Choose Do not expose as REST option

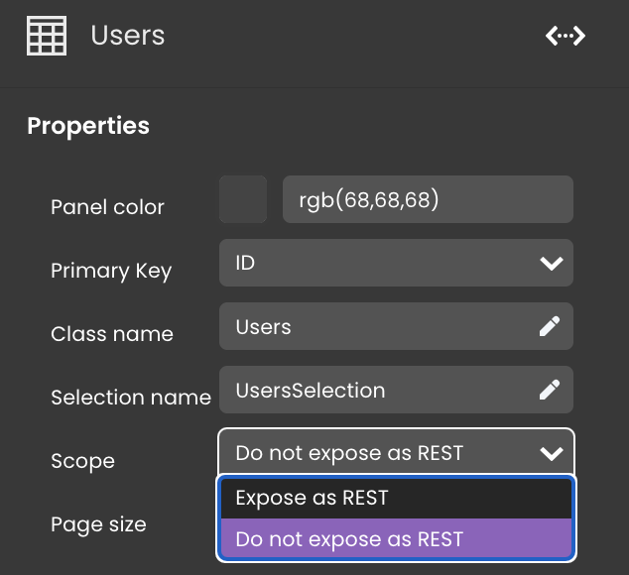coord(396,539)
